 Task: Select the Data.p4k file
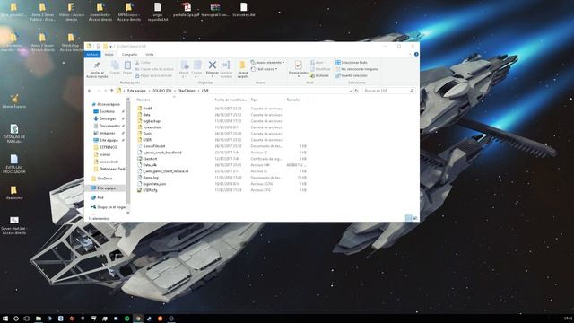(147, 165)
